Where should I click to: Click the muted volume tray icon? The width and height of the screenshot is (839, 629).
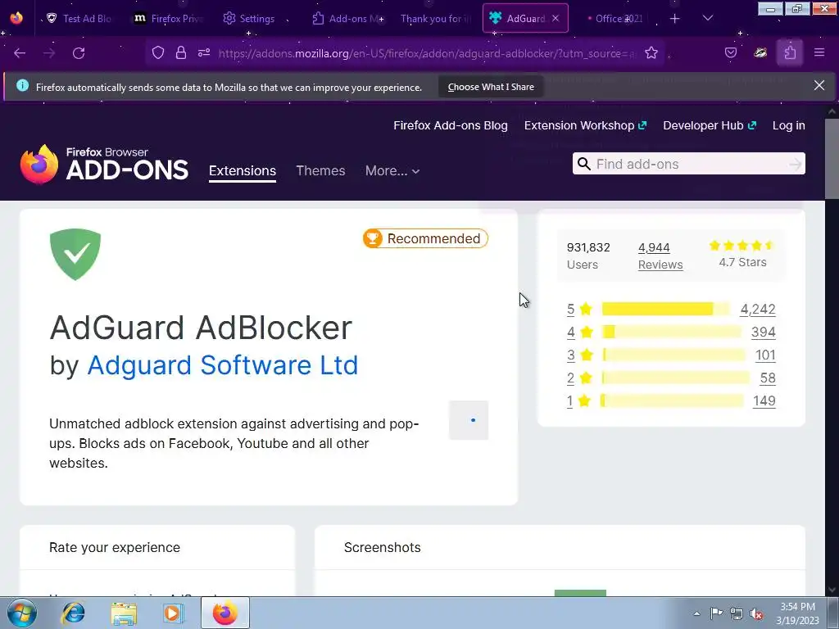(x=756, y=613)
